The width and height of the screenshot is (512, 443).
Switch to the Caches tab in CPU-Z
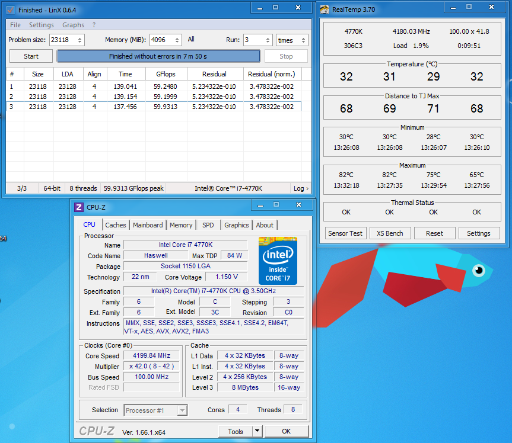tap(116, 225)
